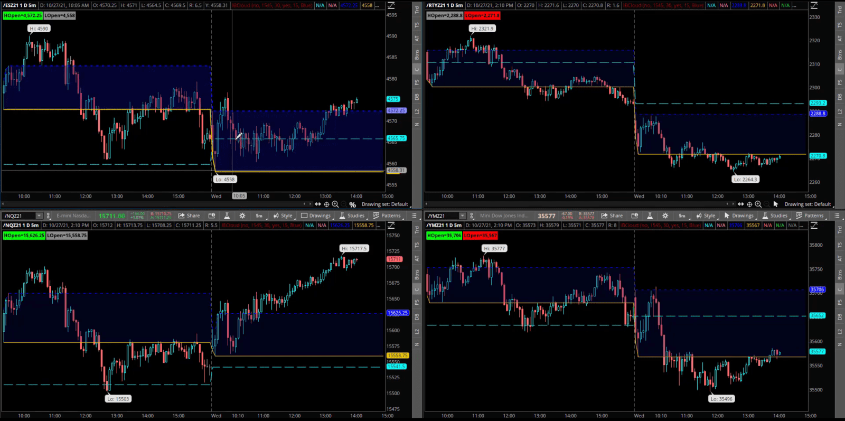Click the Lo: 2264.3 bubble on /RTYZ21
The image size is (845, 421).
(x=745, y=179)
